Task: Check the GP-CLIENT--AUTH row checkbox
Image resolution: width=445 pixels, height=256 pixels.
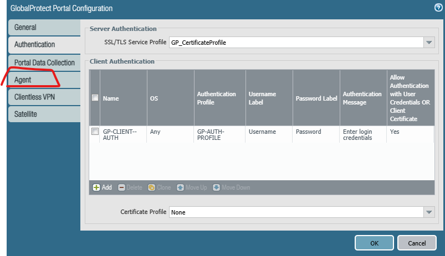Action: point(95,132)
